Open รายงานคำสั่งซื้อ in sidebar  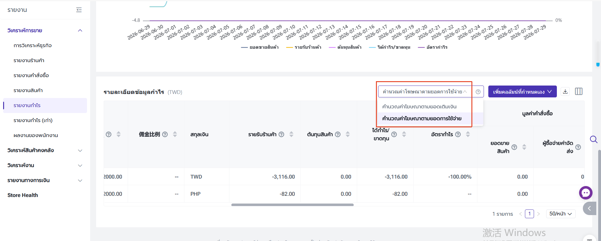click(x=45, y=75)
